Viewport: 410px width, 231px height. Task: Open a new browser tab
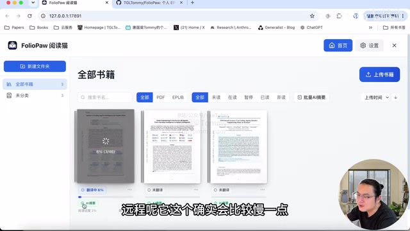(x=192, y=3)
